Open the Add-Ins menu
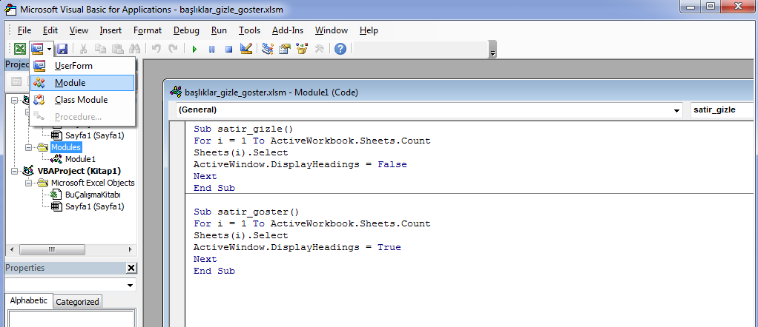The image size is (758, 327). 288,30
